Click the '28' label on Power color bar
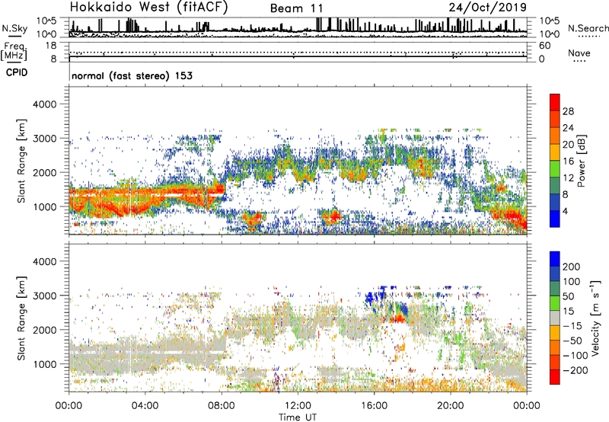This screenshot has width=609, height=422. point(568,111)
